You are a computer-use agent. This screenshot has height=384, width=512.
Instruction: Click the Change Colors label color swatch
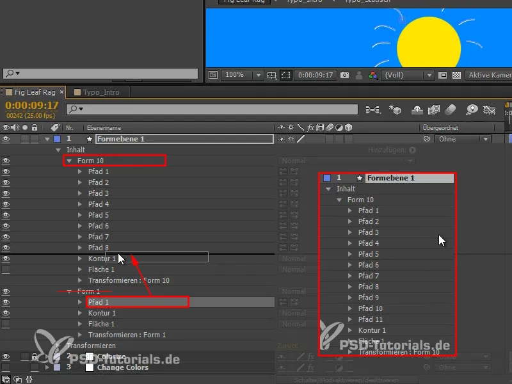[x=90, y=367]
